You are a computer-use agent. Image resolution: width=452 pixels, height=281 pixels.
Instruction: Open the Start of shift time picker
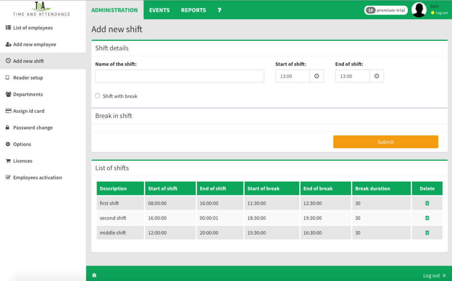coord(316,76)
